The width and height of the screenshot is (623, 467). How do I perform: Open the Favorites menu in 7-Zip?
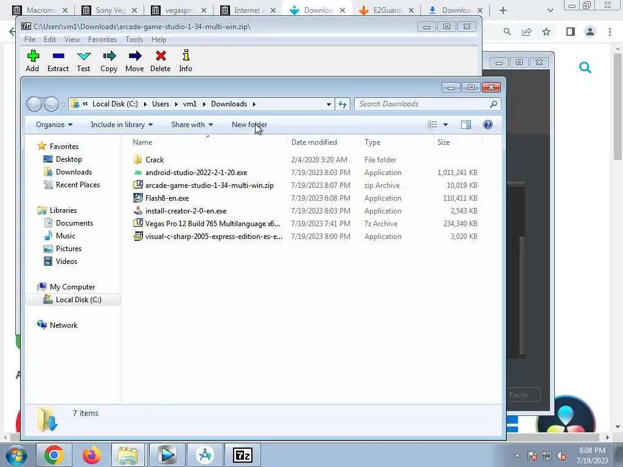coord(102,40)
